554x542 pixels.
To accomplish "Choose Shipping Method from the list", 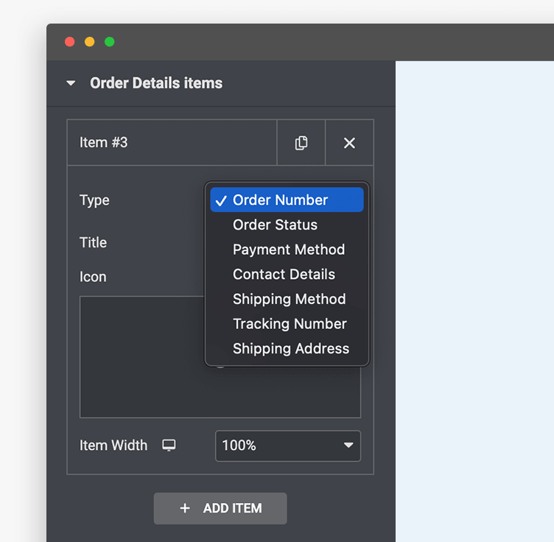I will click(289, 299).
